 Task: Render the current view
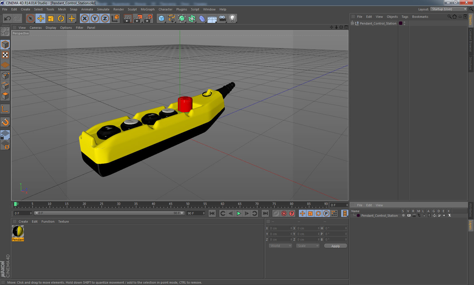[128, 19]
